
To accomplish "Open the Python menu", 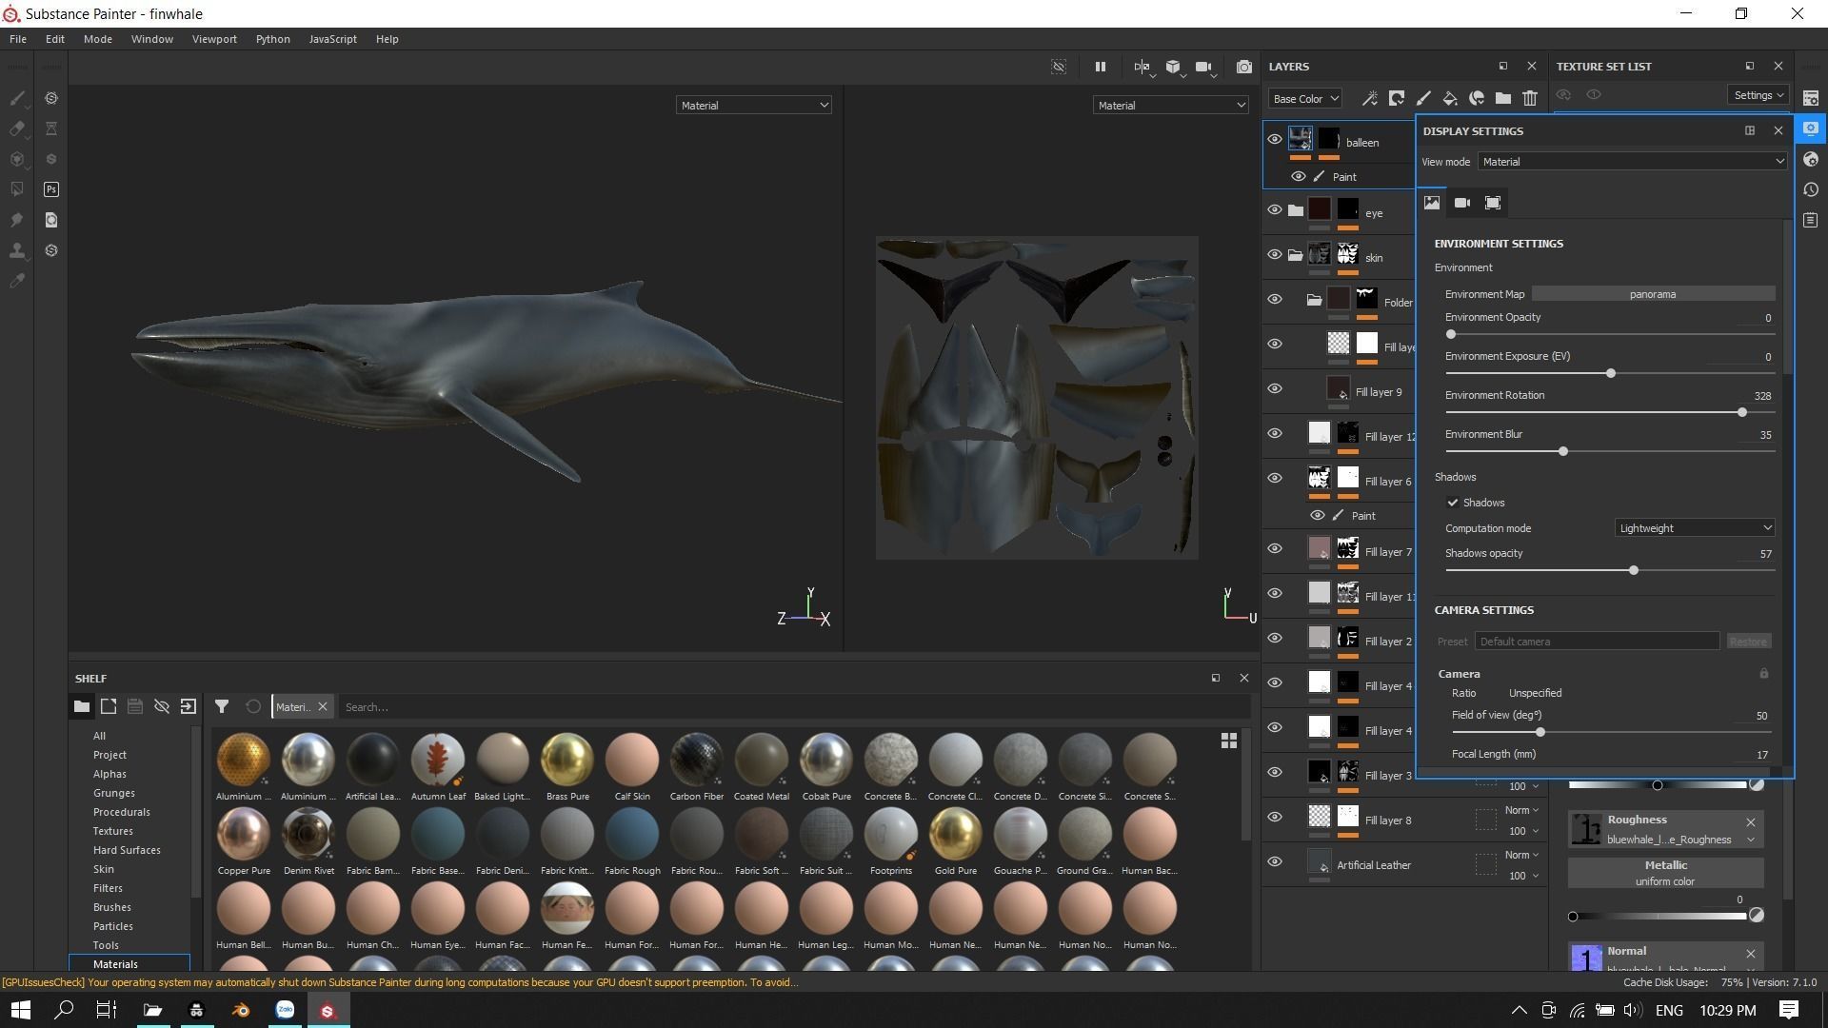I will [272, 39].
